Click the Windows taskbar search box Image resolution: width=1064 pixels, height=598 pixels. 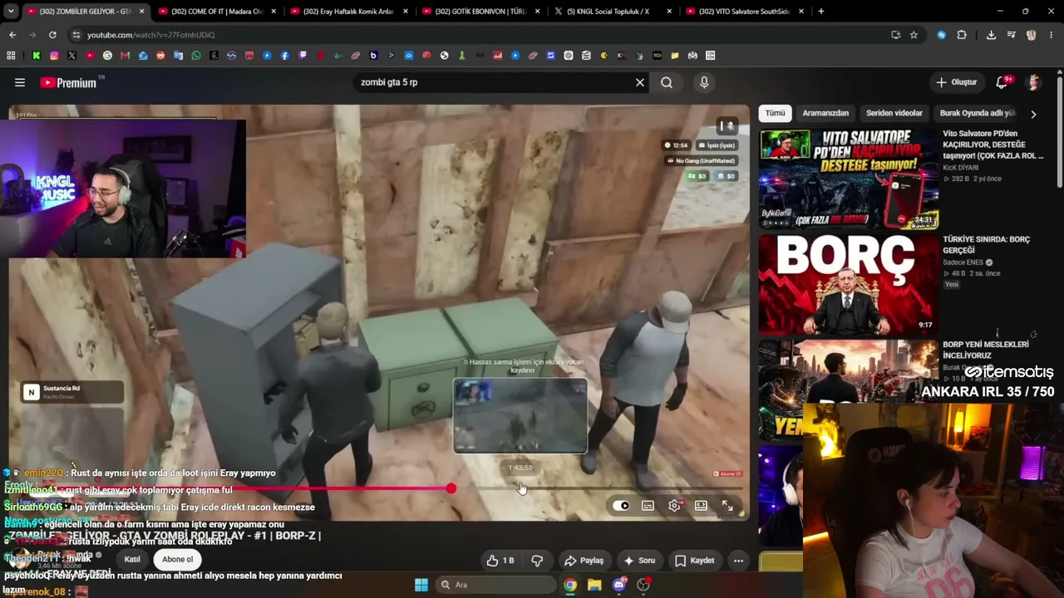[496, 585]
